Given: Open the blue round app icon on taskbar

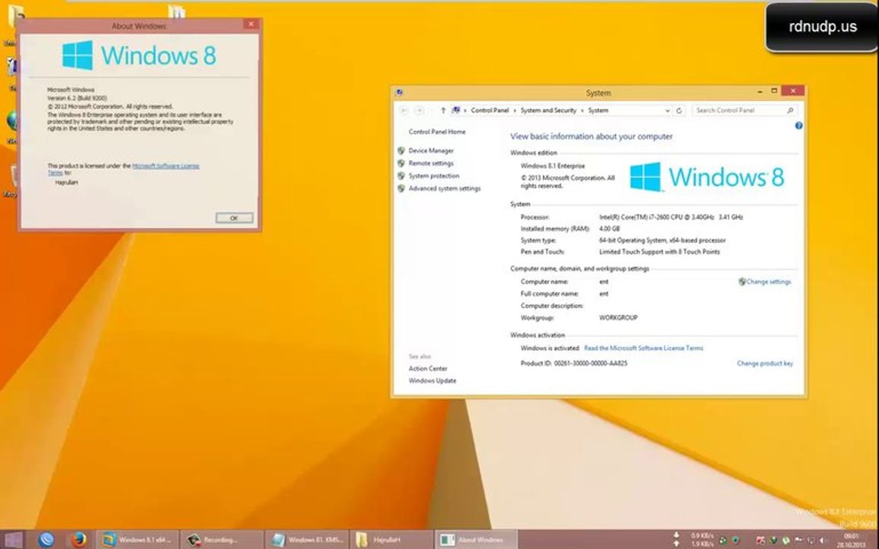Looking at the screenshot, I should pos(47,539).
